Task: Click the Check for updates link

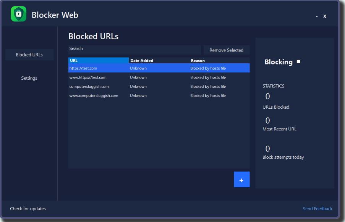Action: pyautogui.click(x=28, y=209)
